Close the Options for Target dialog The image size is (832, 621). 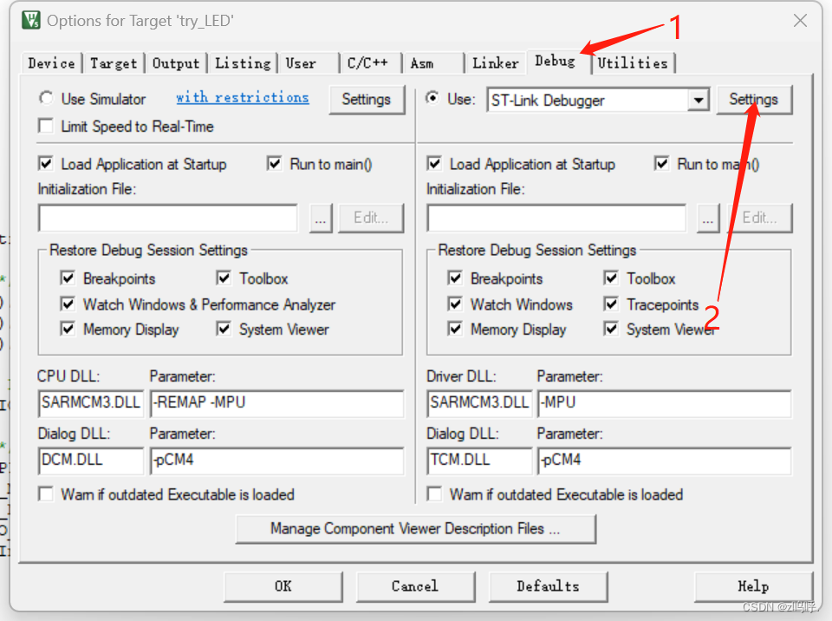(x=800, y=21)
